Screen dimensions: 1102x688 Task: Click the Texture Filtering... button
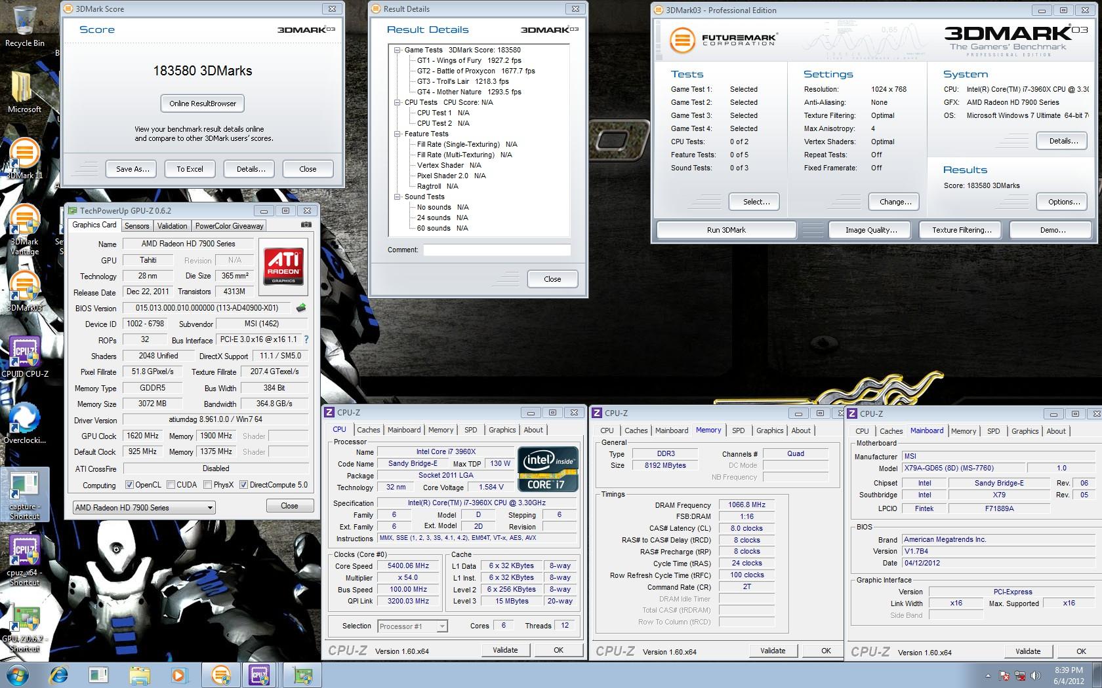pyautogui.click(x=962, y=230)
